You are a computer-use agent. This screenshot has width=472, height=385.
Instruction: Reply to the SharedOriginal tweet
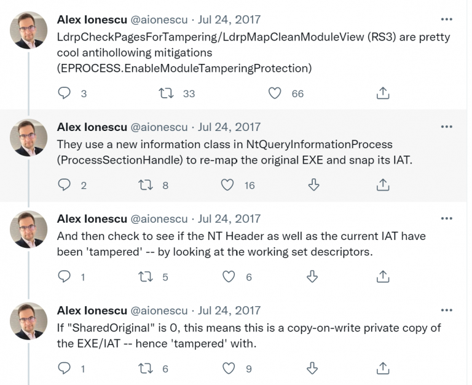click(65, 368)
